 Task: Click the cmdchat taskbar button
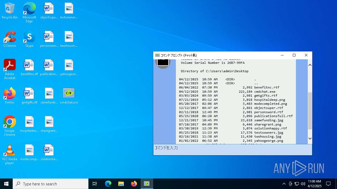tap(147, 184)
